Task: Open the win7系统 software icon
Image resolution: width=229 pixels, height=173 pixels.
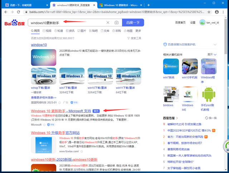Action: 171,66
